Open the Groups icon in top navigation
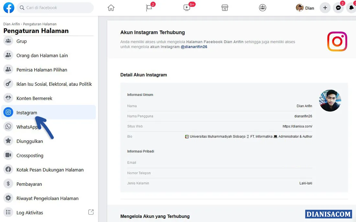The height and width of the screenshot is (222, 356). tap(262, 7)
